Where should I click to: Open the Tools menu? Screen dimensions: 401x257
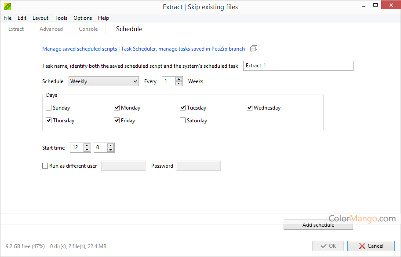tap(61, 18)
